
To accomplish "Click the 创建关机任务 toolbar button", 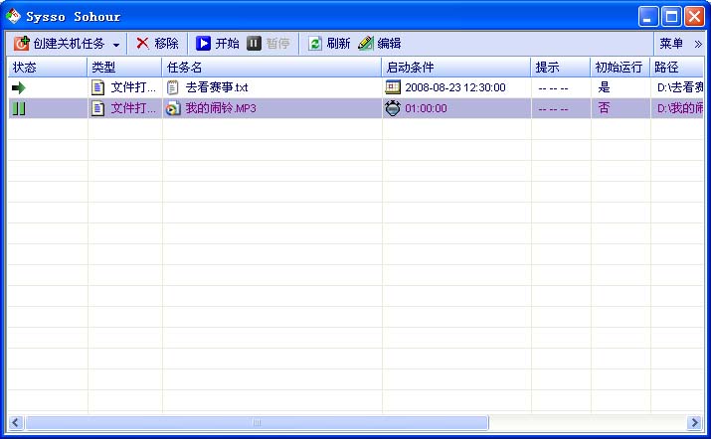I will tap(59, 44).
